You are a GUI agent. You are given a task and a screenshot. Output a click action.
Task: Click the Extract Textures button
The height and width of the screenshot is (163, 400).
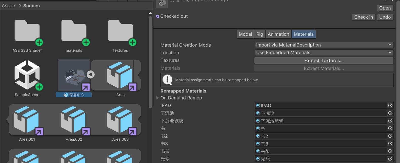click(324, 61)
